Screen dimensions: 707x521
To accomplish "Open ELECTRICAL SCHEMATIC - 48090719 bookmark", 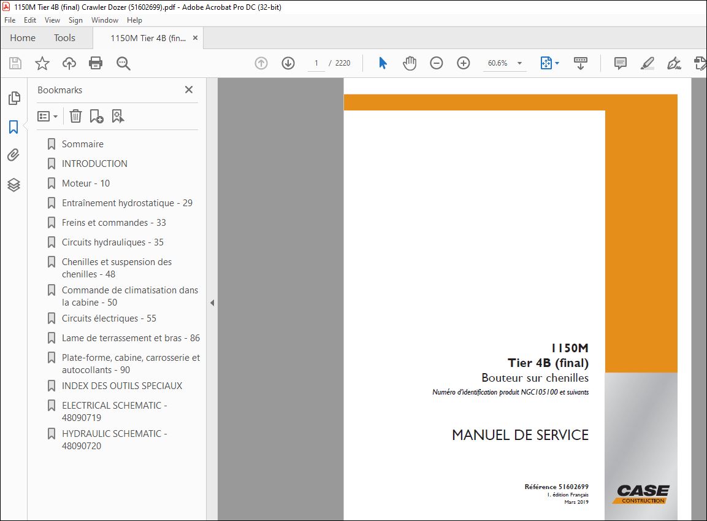I will 114,411.
